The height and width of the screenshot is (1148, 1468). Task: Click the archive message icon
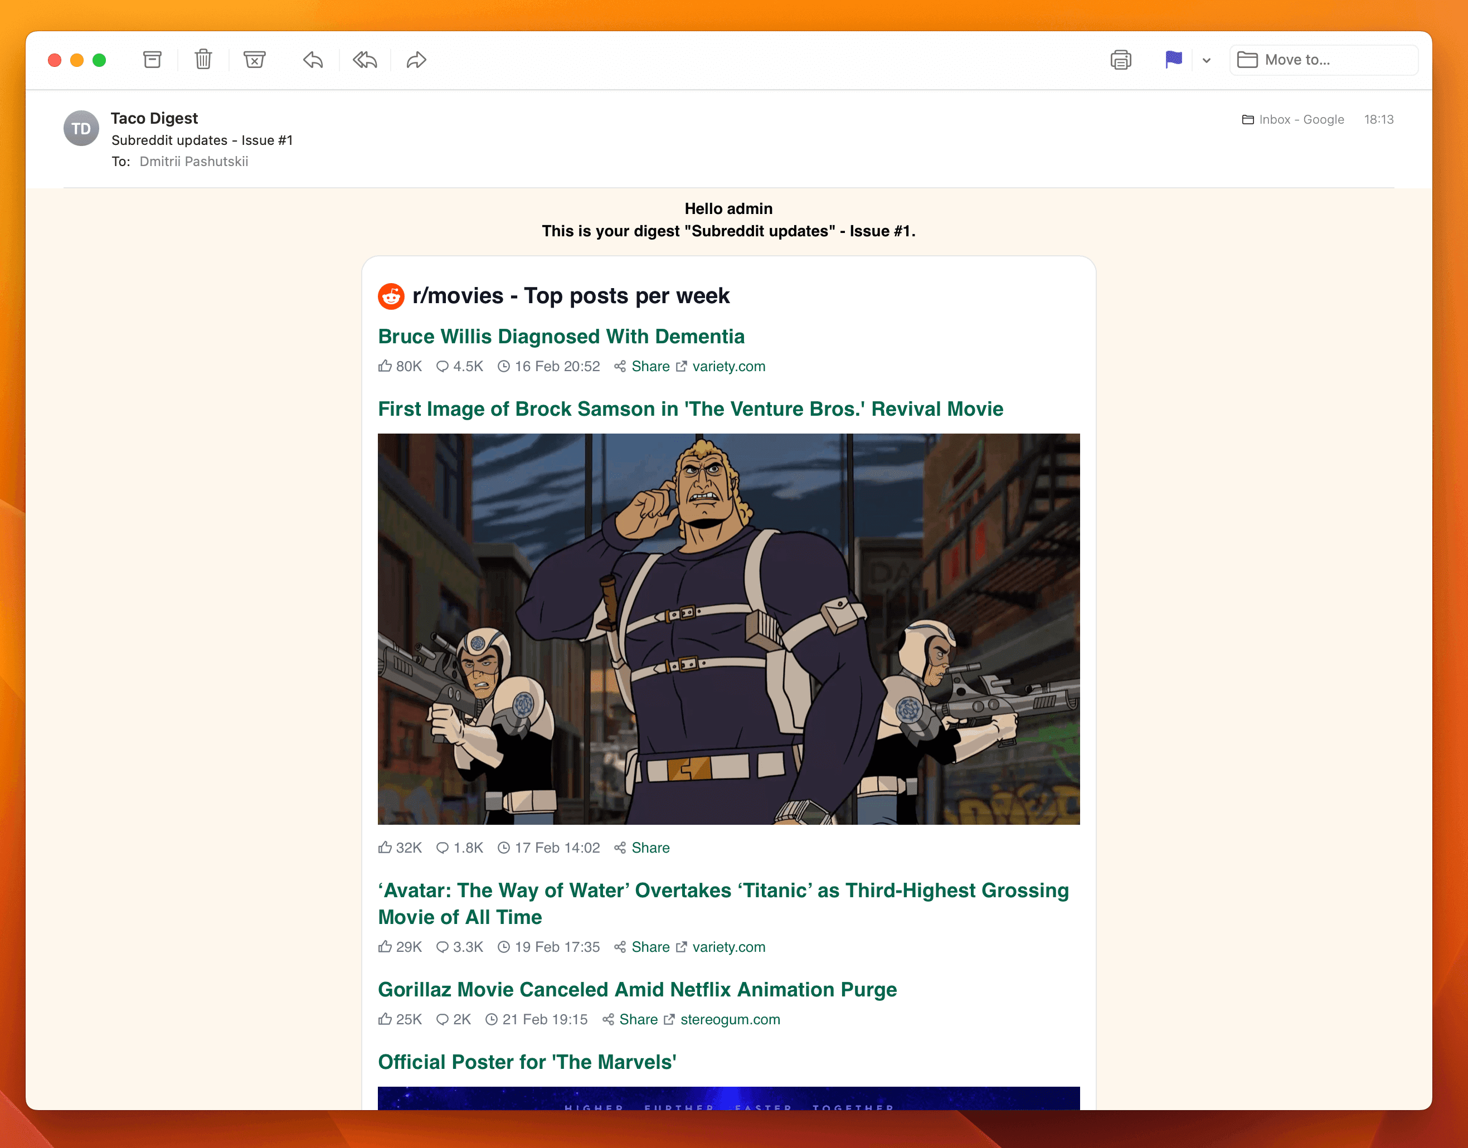pos(152,60)
